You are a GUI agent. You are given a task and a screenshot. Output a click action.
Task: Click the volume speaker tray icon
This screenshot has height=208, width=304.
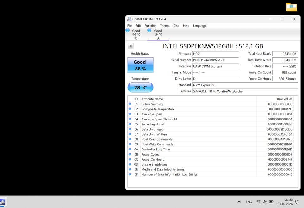(265, 202)
